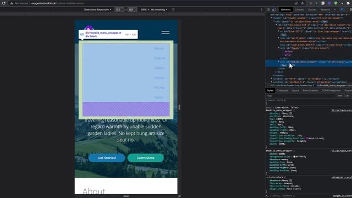Click the Get Started button
This screenshot has width=352, height=198.
tap(107, 158)
